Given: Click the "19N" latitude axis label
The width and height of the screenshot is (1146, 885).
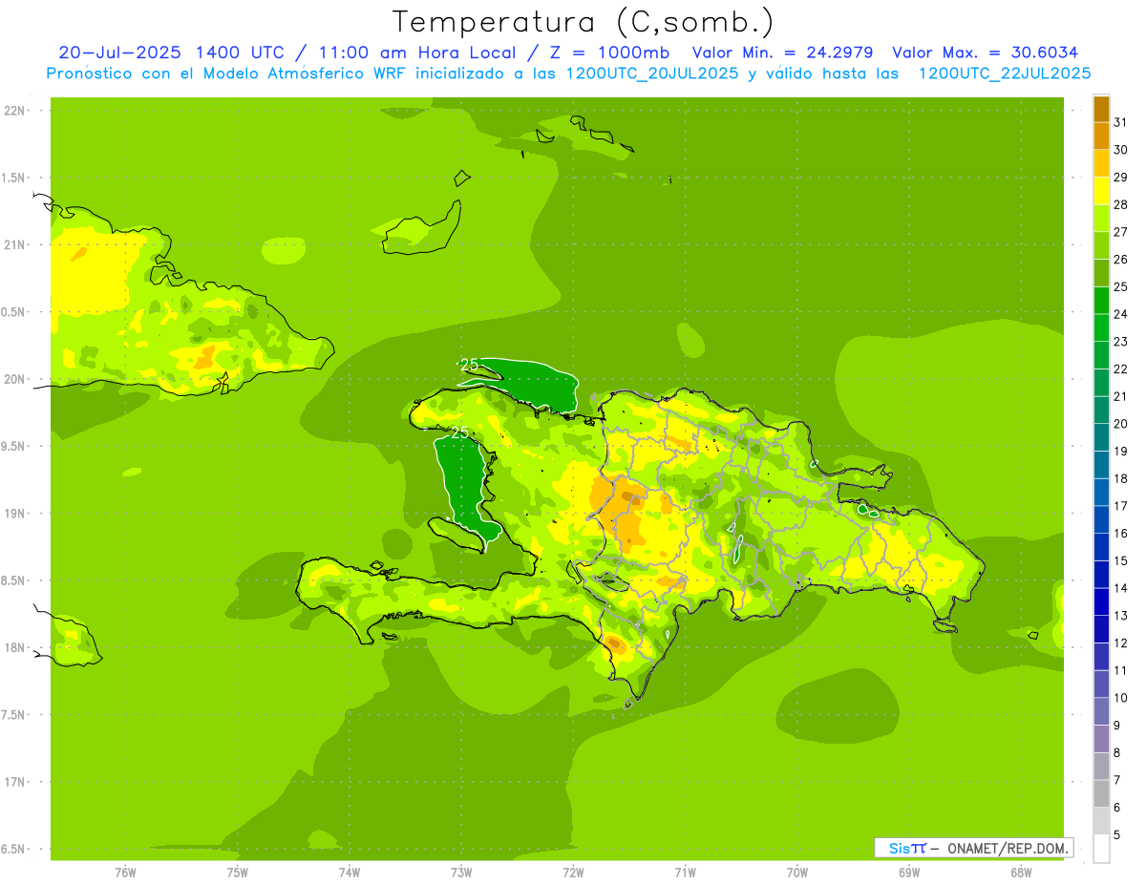Looking at the screenshot, I should click(x=14, y=514).
